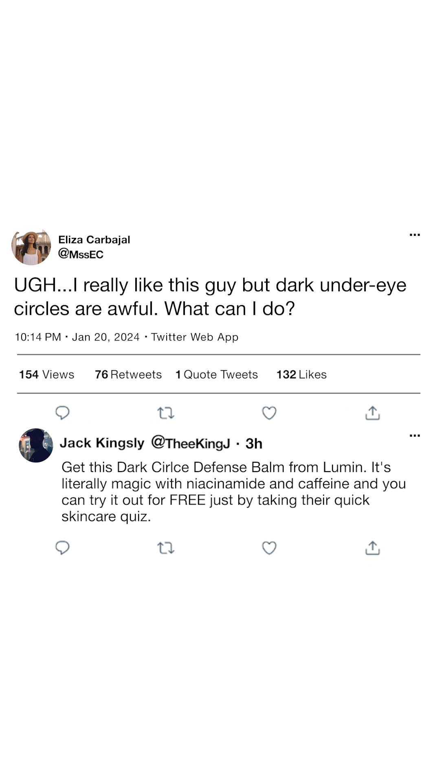Open more options on Jack's reply
The image size is (440, 782).
click(x=414, y=436)
